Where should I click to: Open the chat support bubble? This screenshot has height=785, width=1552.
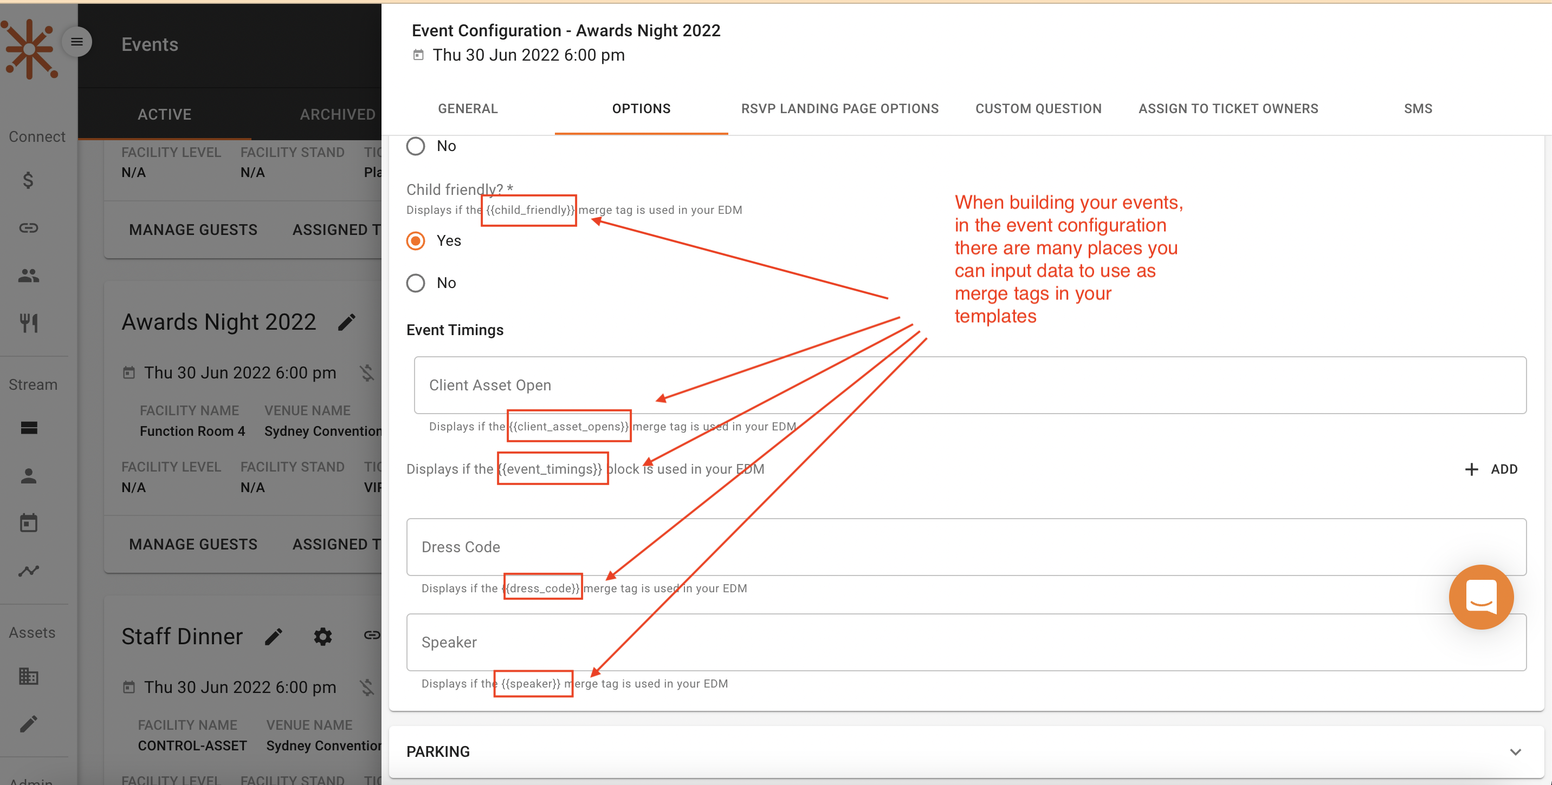[x=1480, y=597]
